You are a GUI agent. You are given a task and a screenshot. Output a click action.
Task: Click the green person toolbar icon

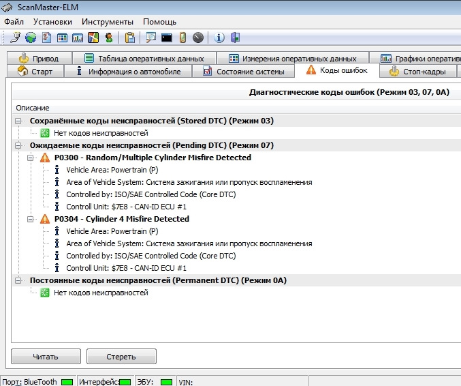coord(109,38)
